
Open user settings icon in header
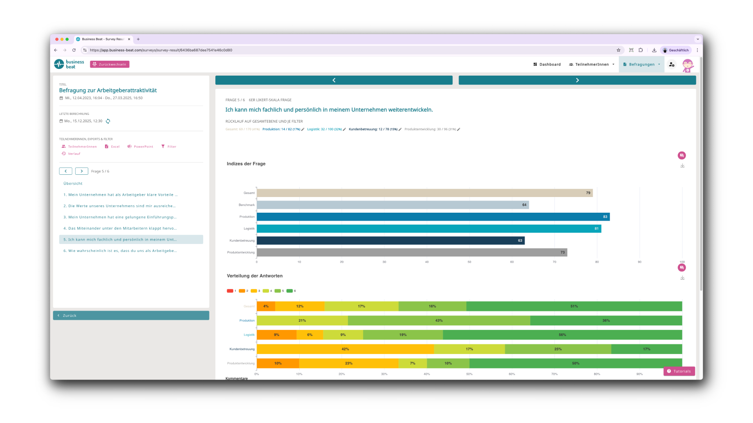coord(671,65)
